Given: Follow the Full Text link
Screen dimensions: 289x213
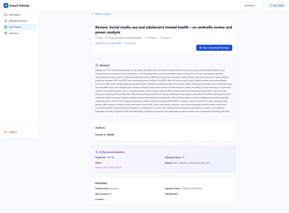Looking at the screenshot, I should [x=130, y=43].
